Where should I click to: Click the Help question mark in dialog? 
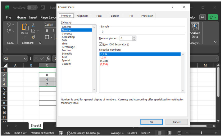point(173,7)
